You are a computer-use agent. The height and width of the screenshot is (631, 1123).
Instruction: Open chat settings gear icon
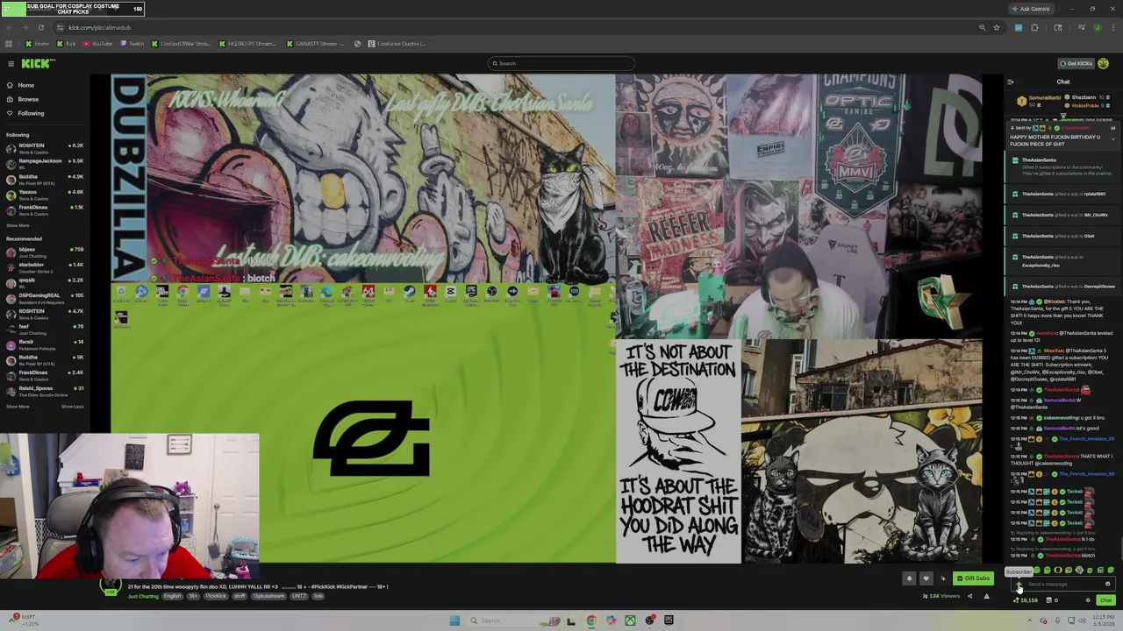tap(1088, 600)
